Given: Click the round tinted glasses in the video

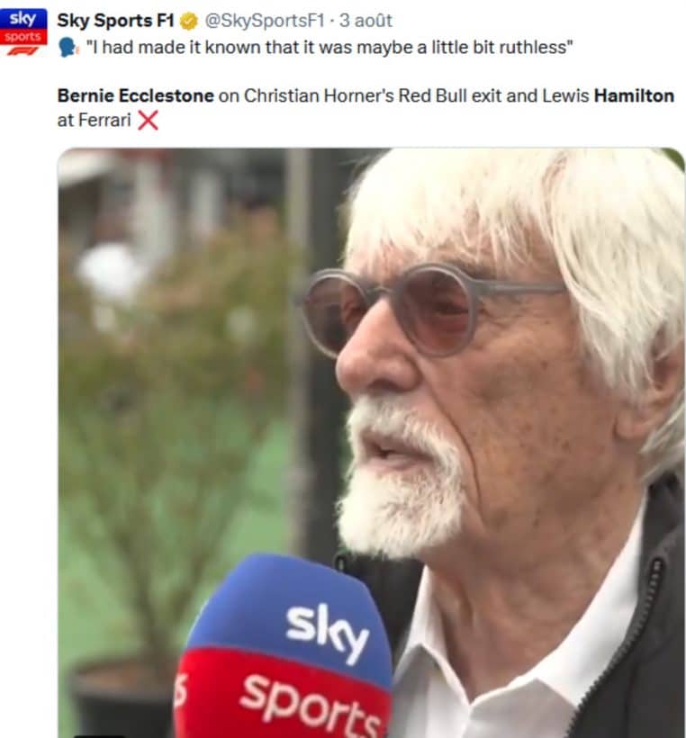Looking at the screenshot, I should coord(431,310).
